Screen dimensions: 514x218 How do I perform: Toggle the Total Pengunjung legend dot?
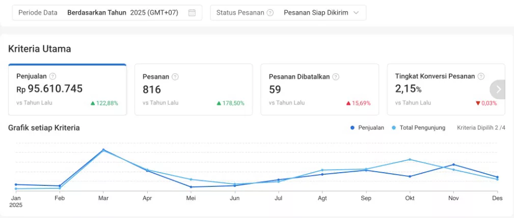pos(394,128)
